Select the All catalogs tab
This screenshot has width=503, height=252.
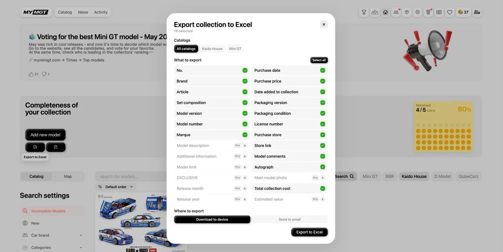click(186, 49)
